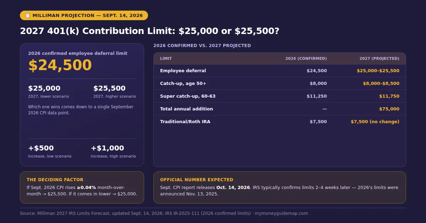Click the 'Official Number Expected' heading
This screenshot has height=223, width=426.
coord(197,180)
